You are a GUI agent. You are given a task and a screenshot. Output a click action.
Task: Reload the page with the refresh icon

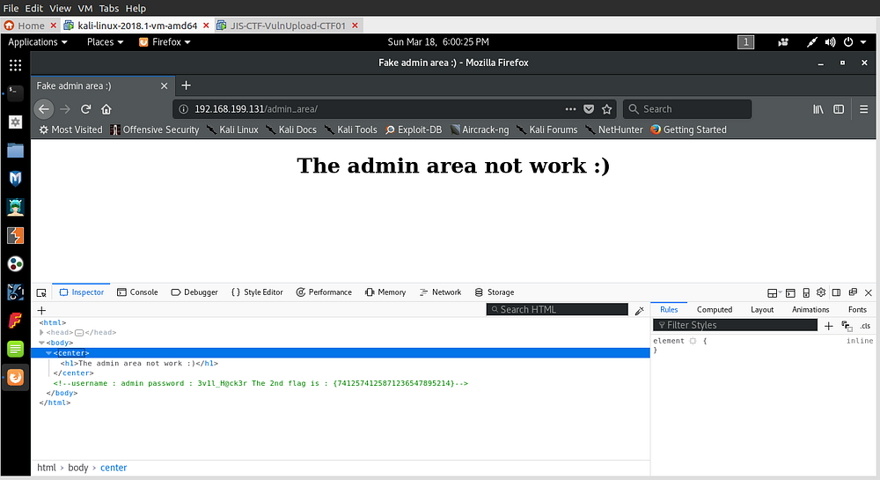(x=86, y=109)
